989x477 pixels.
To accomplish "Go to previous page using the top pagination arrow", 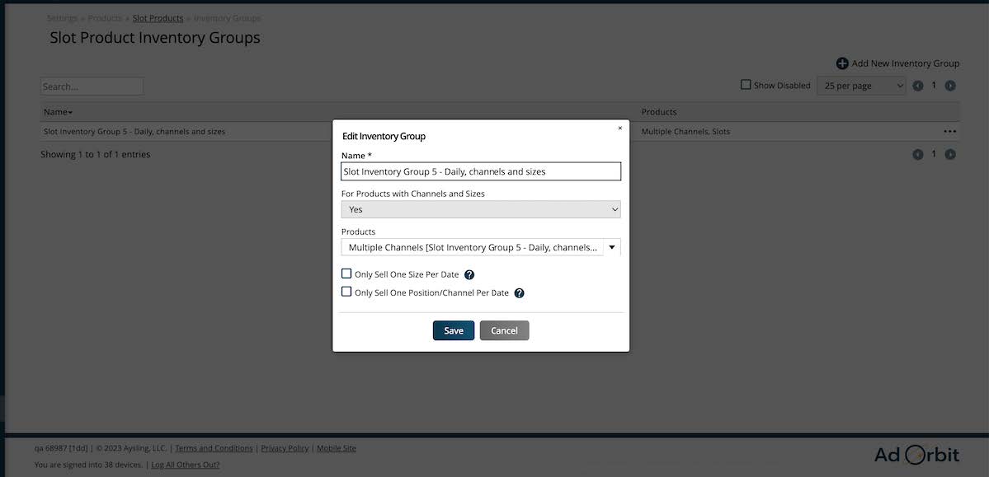I will click(918, 87).
